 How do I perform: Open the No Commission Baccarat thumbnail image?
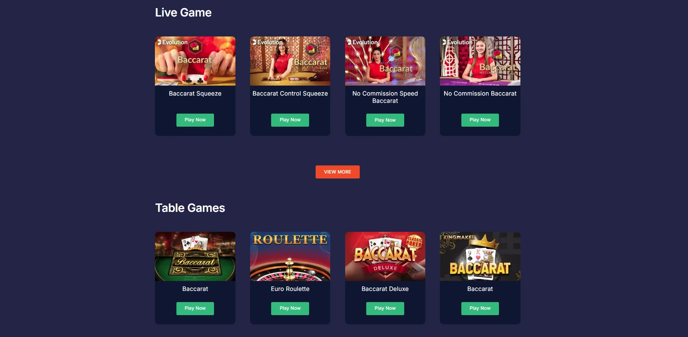pos(480,61)
